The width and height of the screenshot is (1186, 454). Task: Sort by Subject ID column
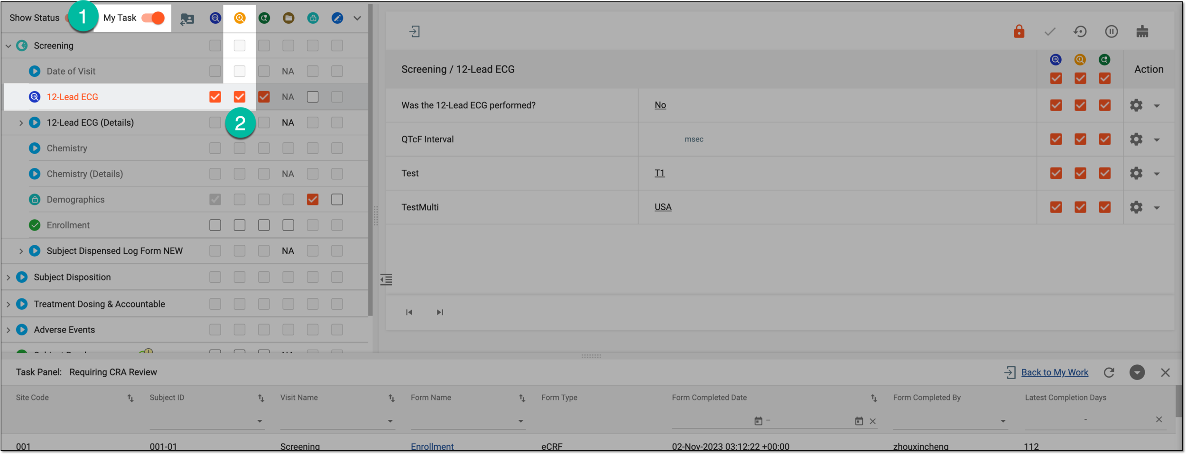[x=261, y=398]
